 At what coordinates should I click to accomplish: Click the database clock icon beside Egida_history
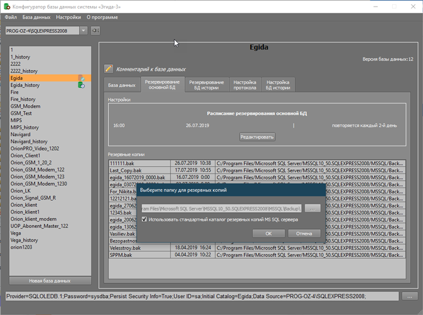click(81, 85)
